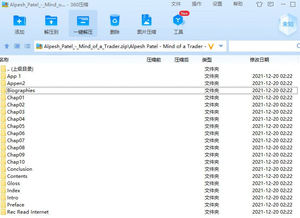
Task: Select the Intro folder
Action: click(x=149, y=197)
